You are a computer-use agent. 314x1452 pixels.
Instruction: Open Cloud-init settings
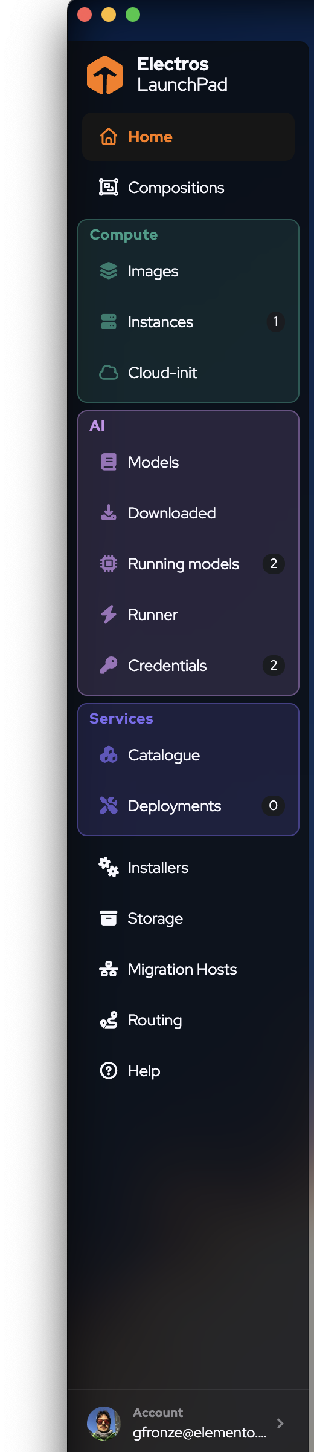point(188,373)
